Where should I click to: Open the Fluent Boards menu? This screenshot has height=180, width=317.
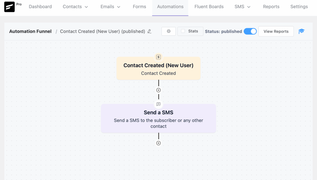pos(209,6)
